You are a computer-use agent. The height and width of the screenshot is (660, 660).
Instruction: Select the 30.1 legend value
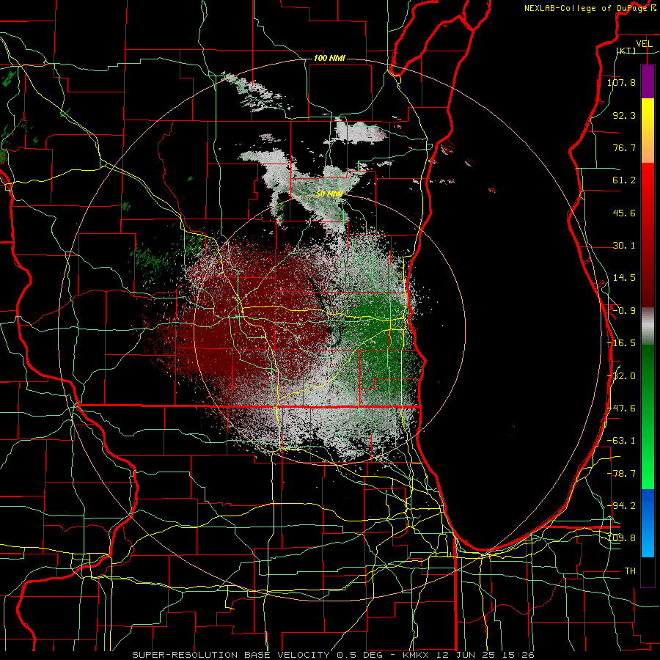click(x=624, y=246)
